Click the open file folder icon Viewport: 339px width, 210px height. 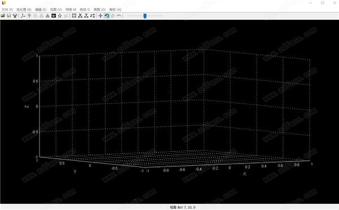click(x=3, y=16)
